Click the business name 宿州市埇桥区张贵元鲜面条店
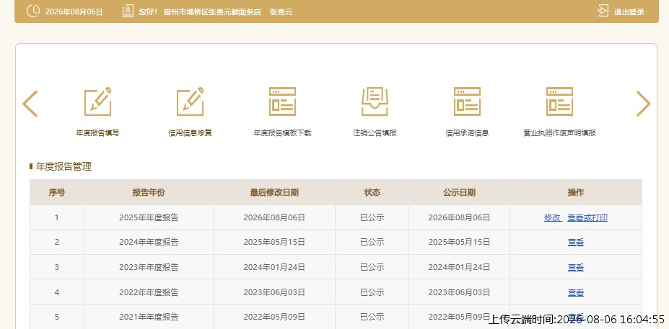Viewport: 669px width, 329px height. coord(212,12)
